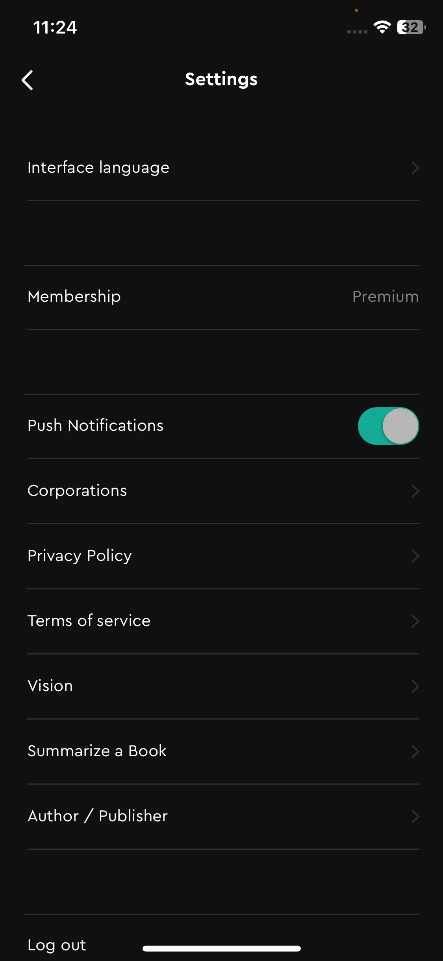Tap Author / Publisher chevron
443x961 pixels.
[x=415, y=817]
